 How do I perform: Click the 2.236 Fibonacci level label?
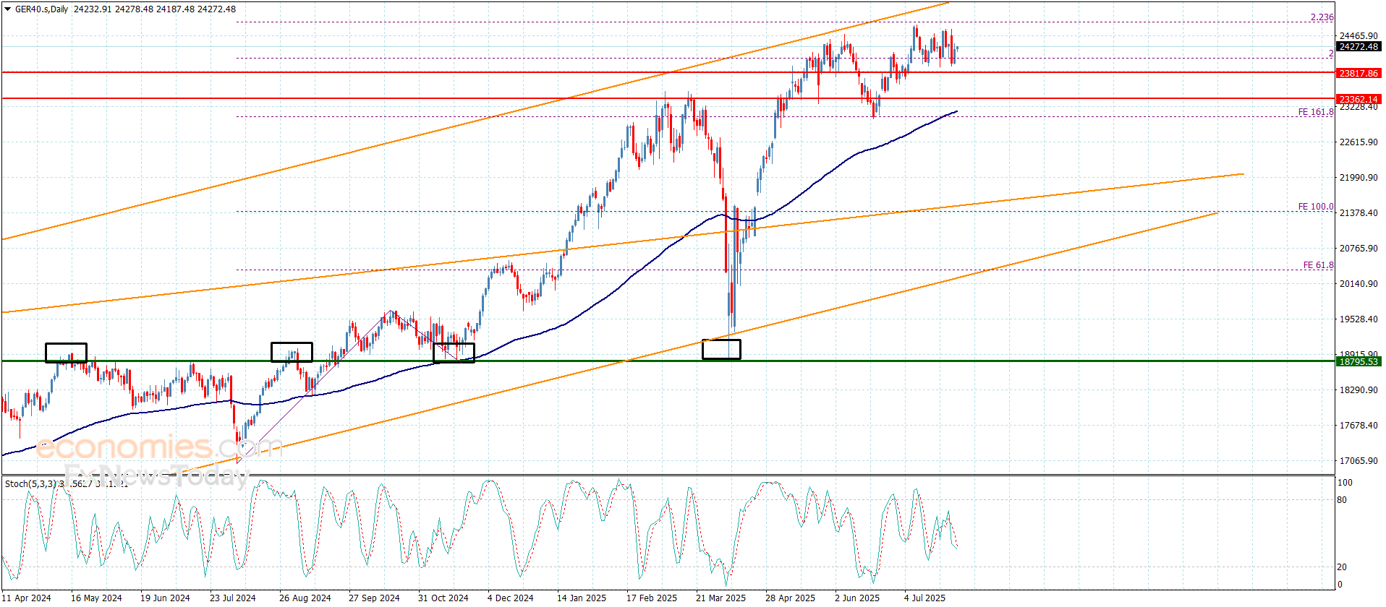click(x=1322, y=17)
